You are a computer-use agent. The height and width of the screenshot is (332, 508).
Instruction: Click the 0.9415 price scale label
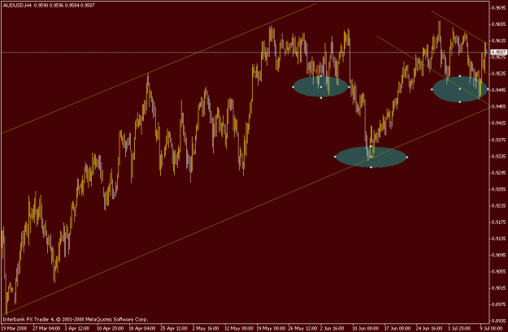point(499,123)
